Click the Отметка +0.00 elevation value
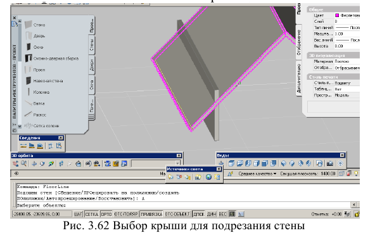Image resolution: width=375 pixels, height=240 pixels. [337, 214]
